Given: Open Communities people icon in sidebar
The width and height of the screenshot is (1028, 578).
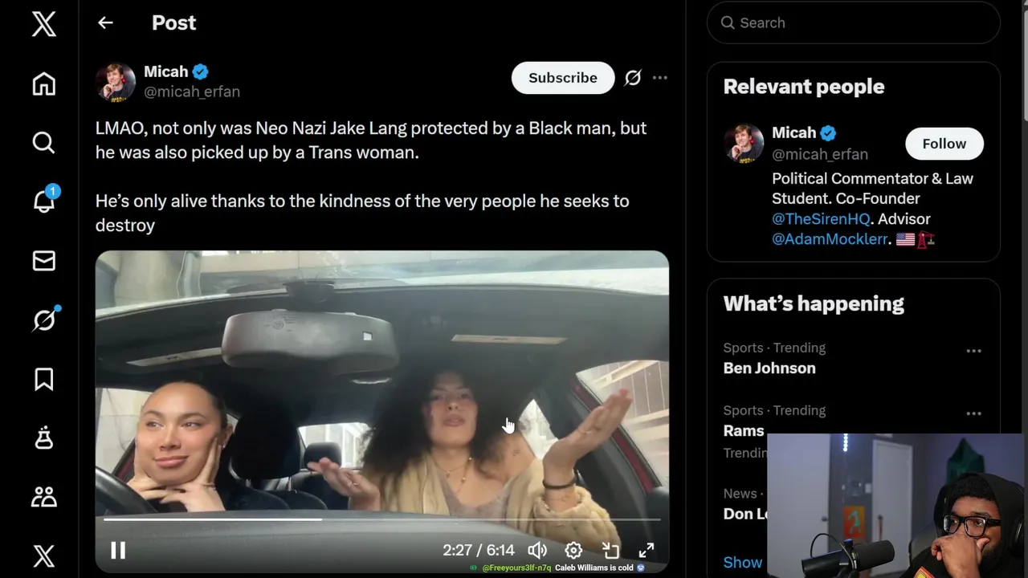Looking at the screenshot, I should (43, 497).
